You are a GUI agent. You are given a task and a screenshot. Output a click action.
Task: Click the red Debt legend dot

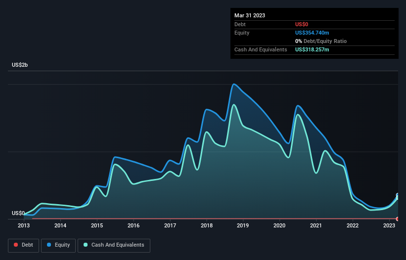click(16, 245)
